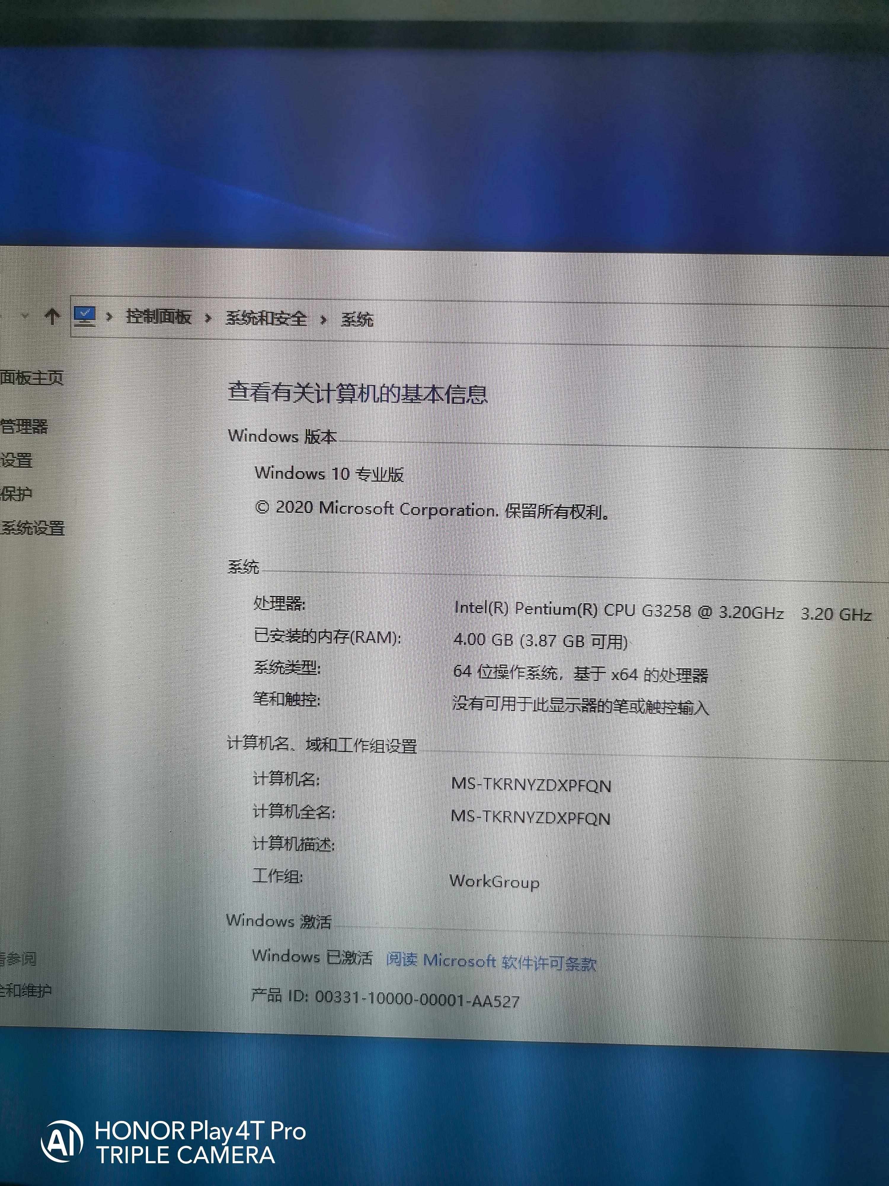Open 高级系统设置 in the sidebar
Viewport: 889px width, 1186px height.
[x=32, y=529]
